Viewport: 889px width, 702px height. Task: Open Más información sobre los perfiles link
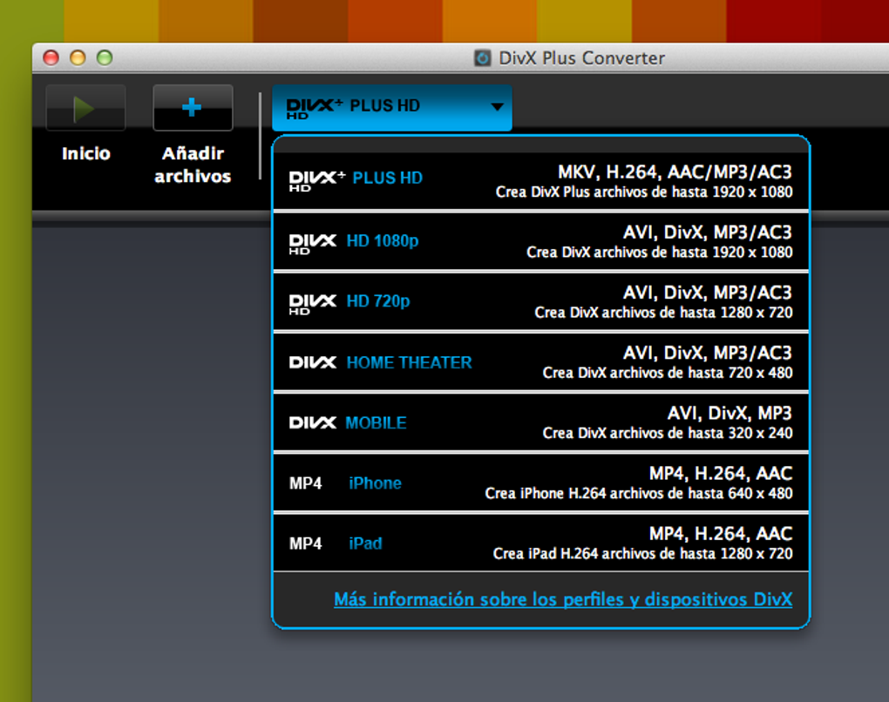(x=563, y=599)
